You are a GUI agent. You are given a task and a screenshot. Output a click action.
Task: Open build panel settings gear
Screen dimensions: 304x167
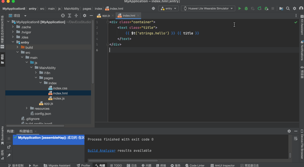click(289, 131)
